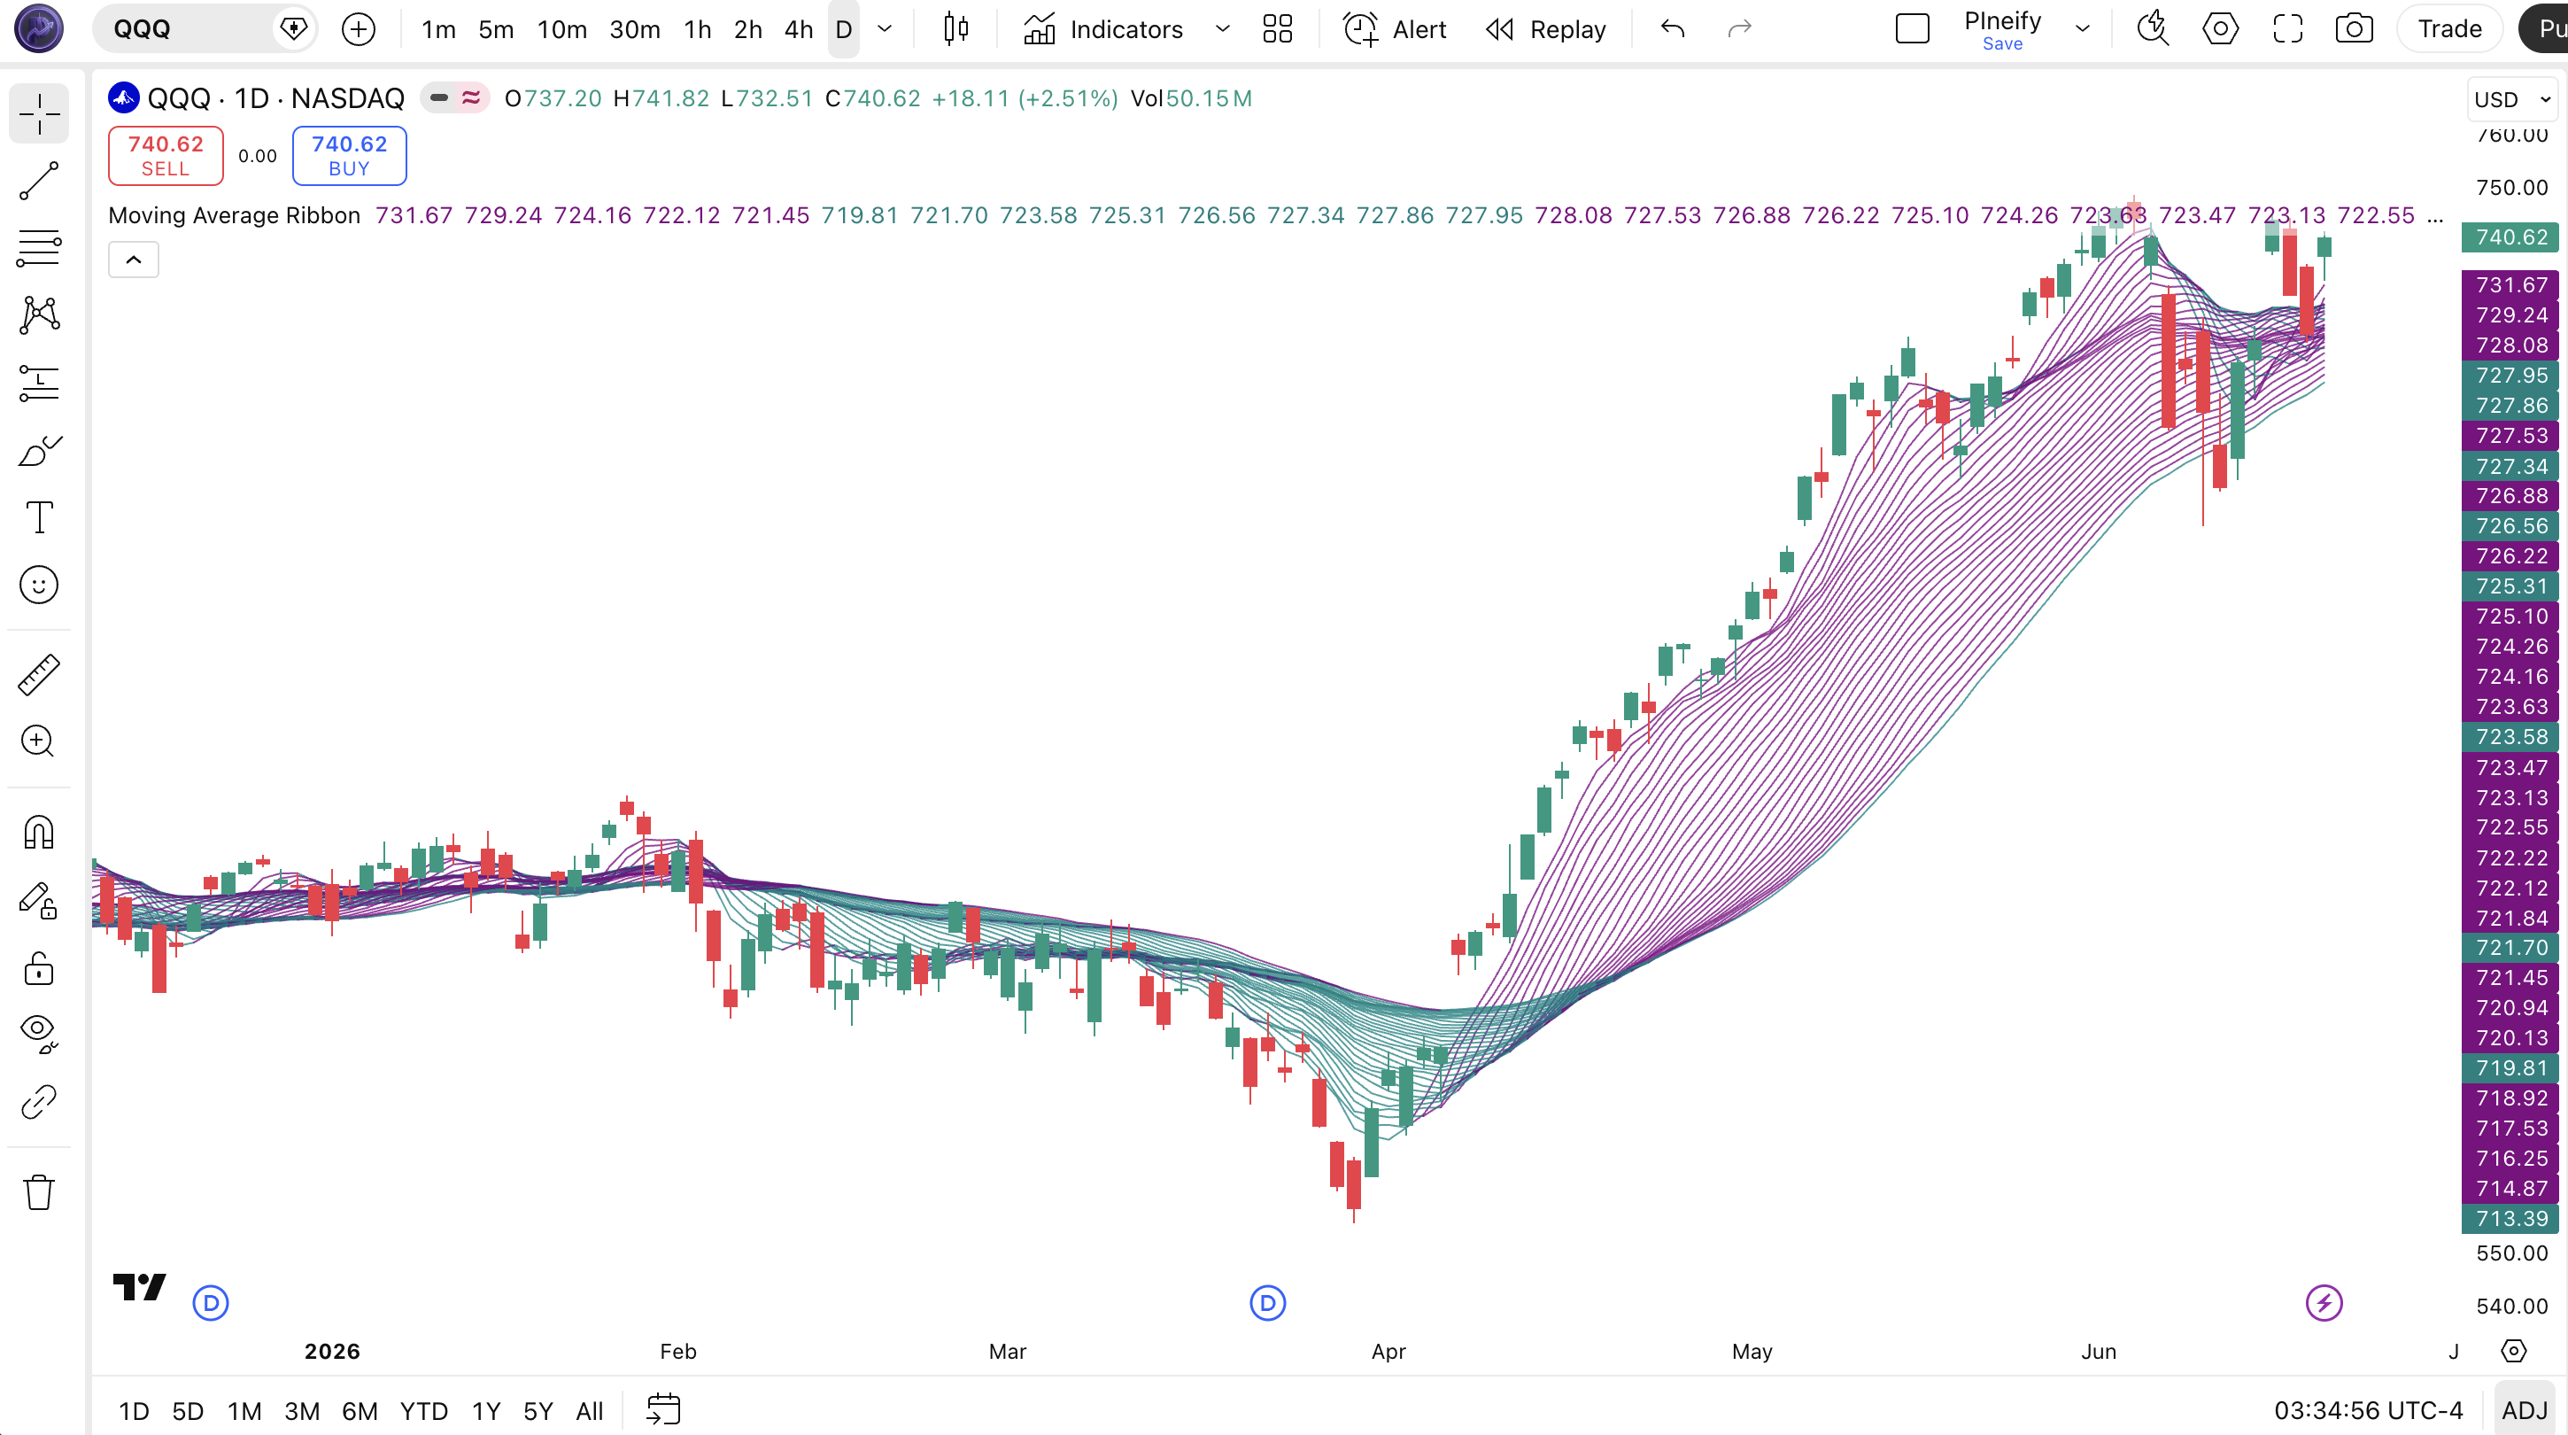Viewport: 2568px width, 1435px height.
Task: Open price scale settings gear icon
Action: pos(2513,1351)
